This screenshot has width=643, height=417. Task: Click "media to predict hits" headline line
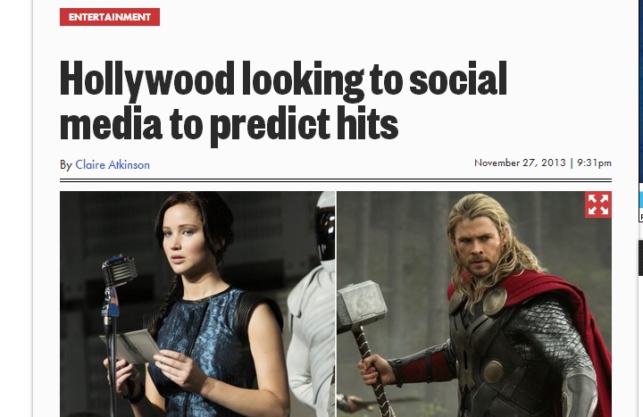(229, 124)
